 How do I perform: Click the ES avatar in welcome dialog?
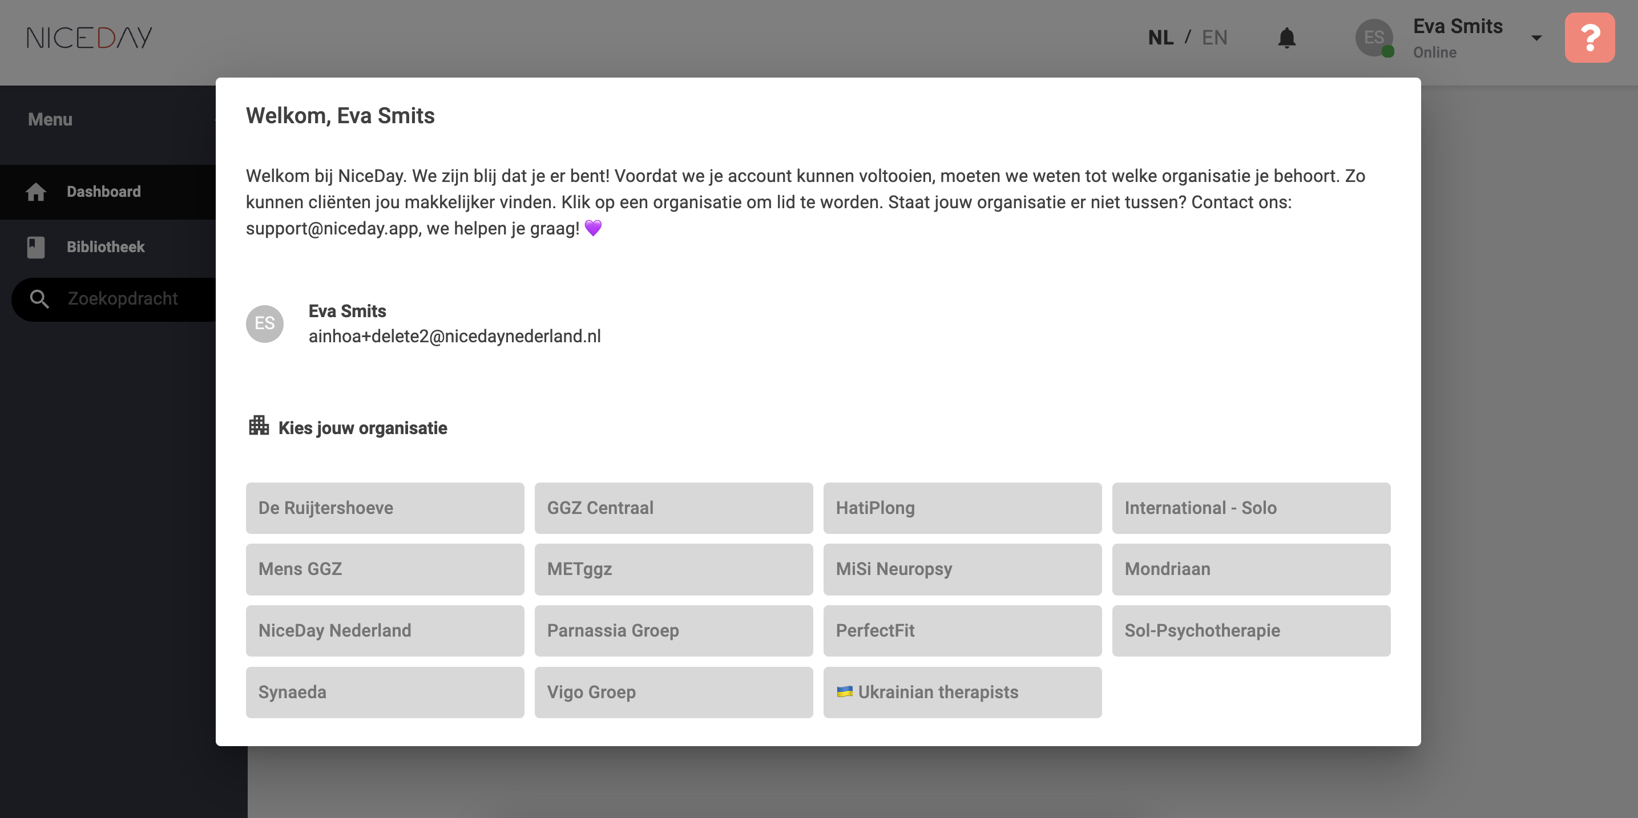(264, 323)
